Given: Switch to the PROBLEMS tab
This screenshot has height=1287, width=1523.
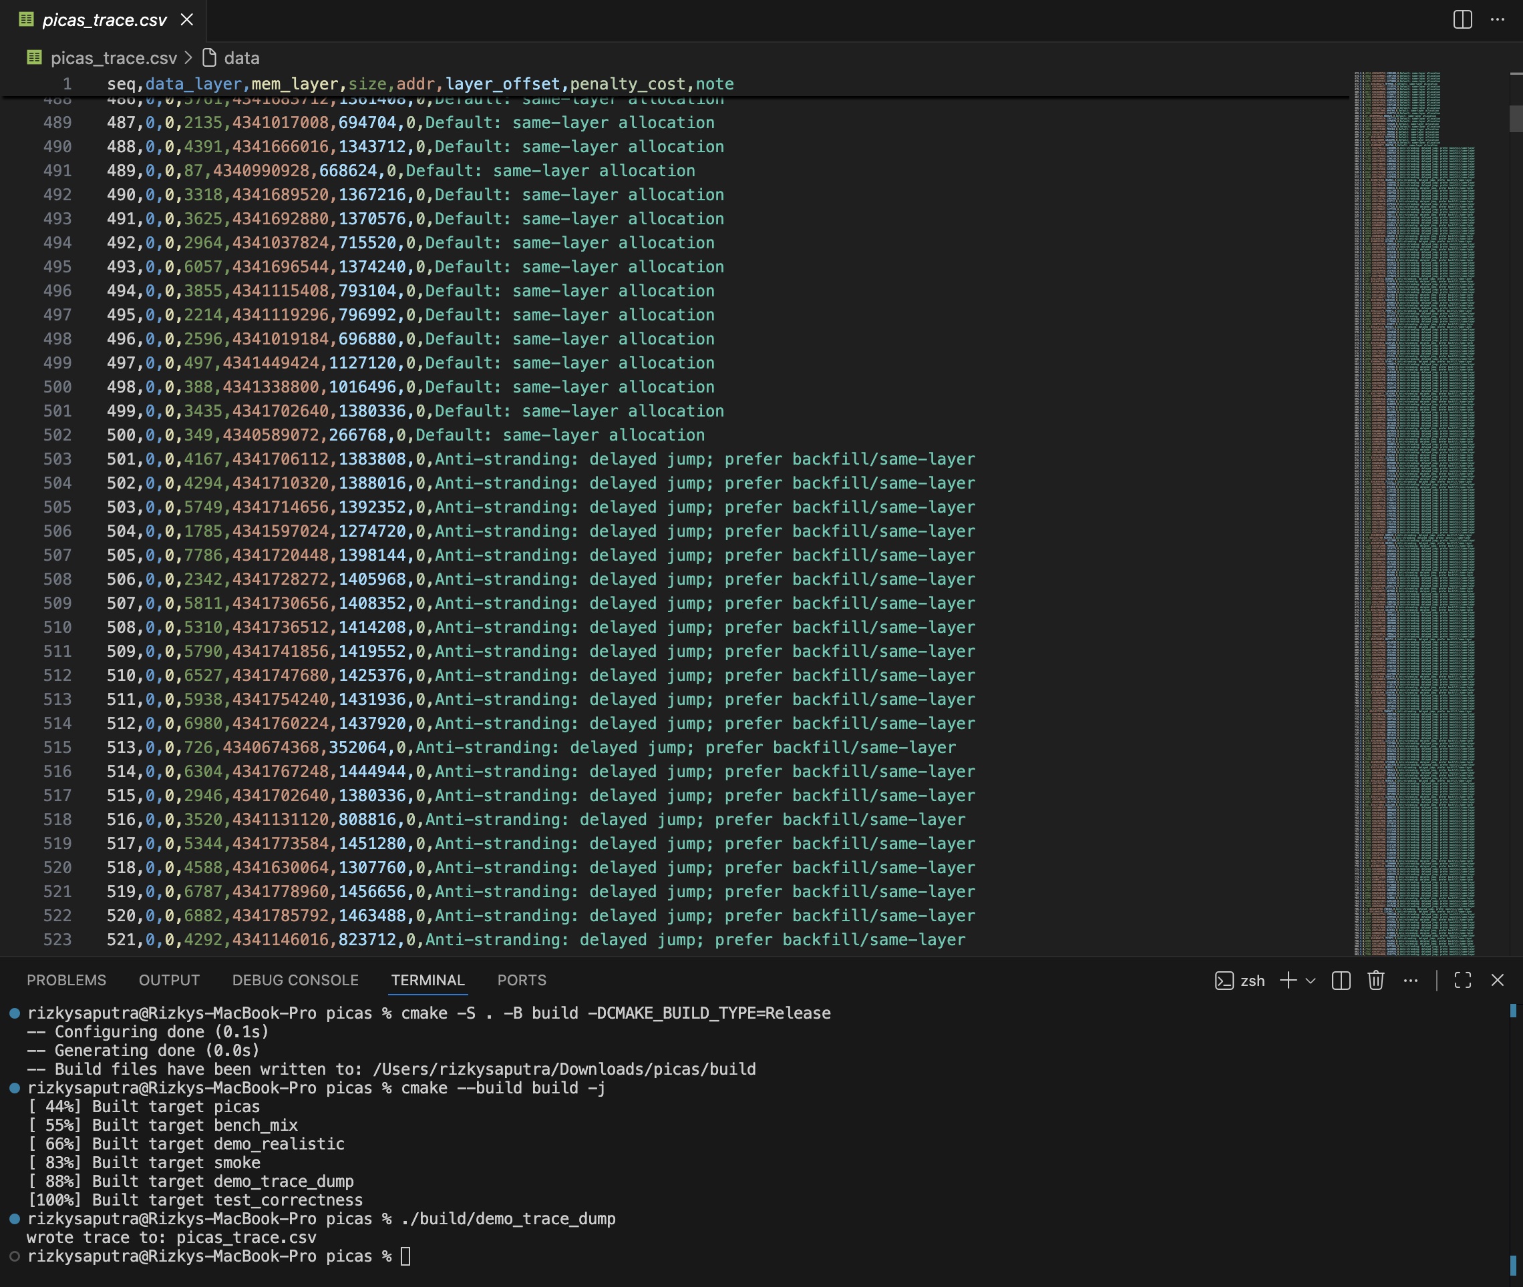Looking at the screenshot, I should pyautogui.click(x=66, y=980).
